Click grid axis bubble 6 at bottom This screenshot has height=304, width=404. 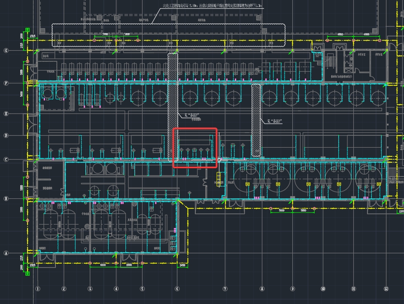pos(177,289)
